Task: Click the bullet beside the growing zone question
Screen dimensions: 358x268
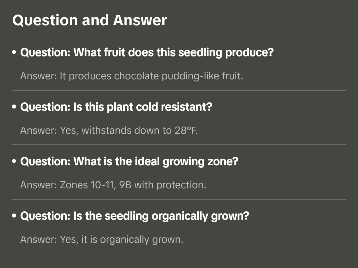Action: coord(14,161)
